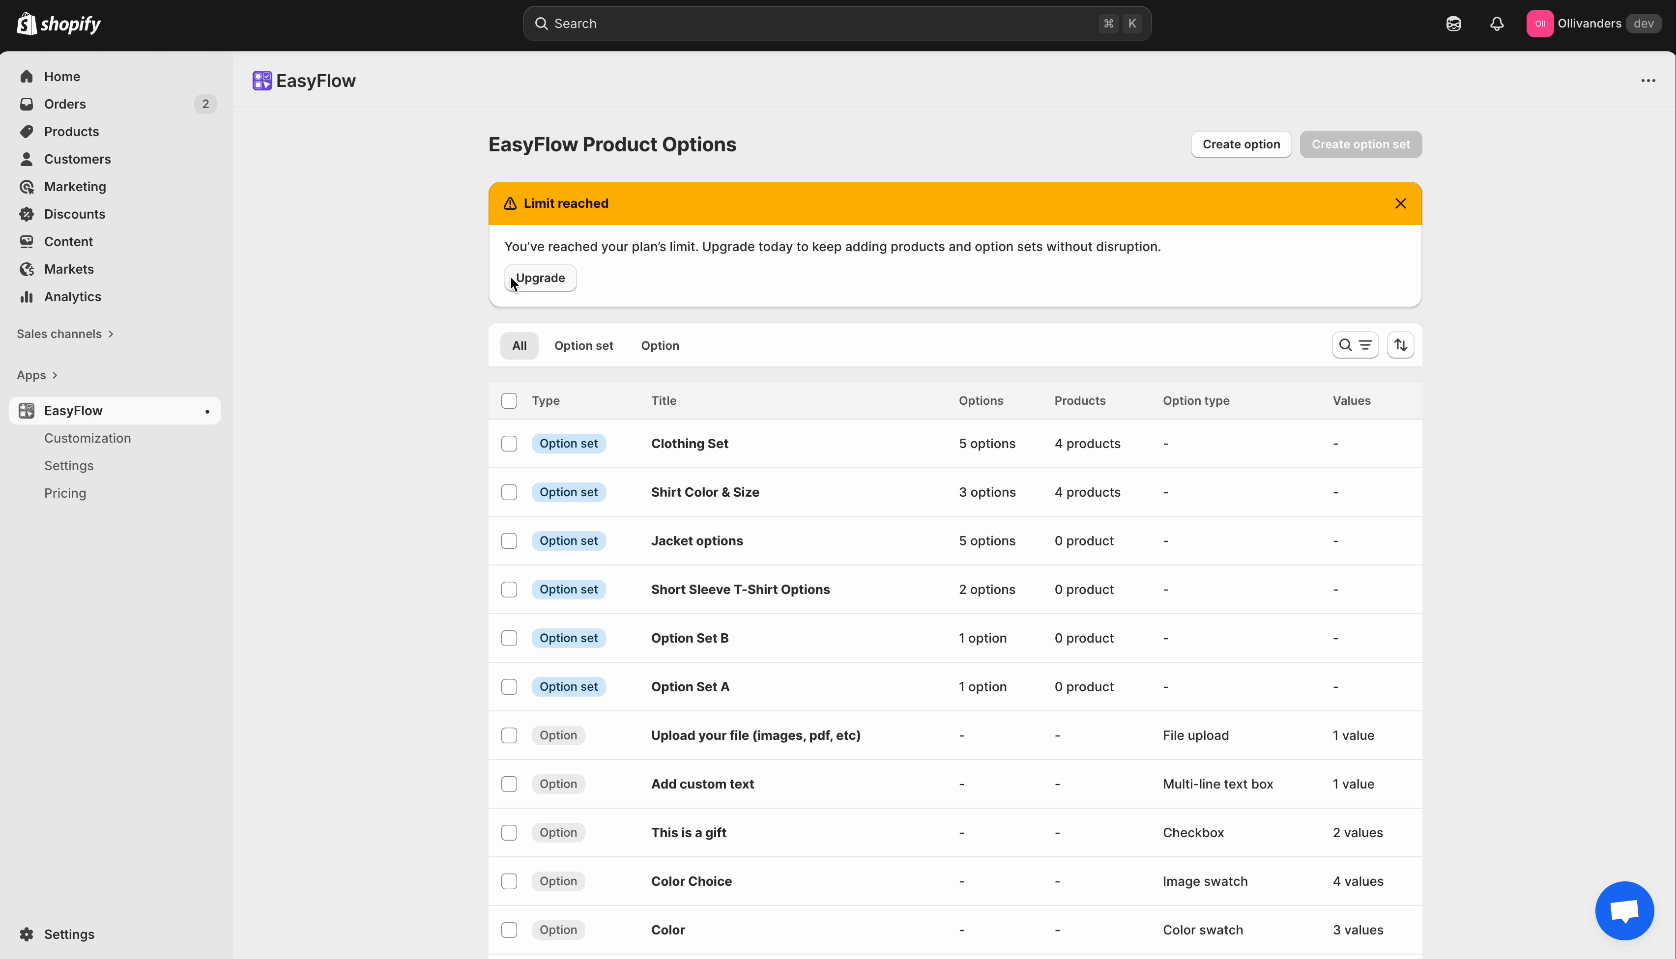1676x959 pixels.
Task: Open the Sidekick assistant icon
Action: 1453,24
